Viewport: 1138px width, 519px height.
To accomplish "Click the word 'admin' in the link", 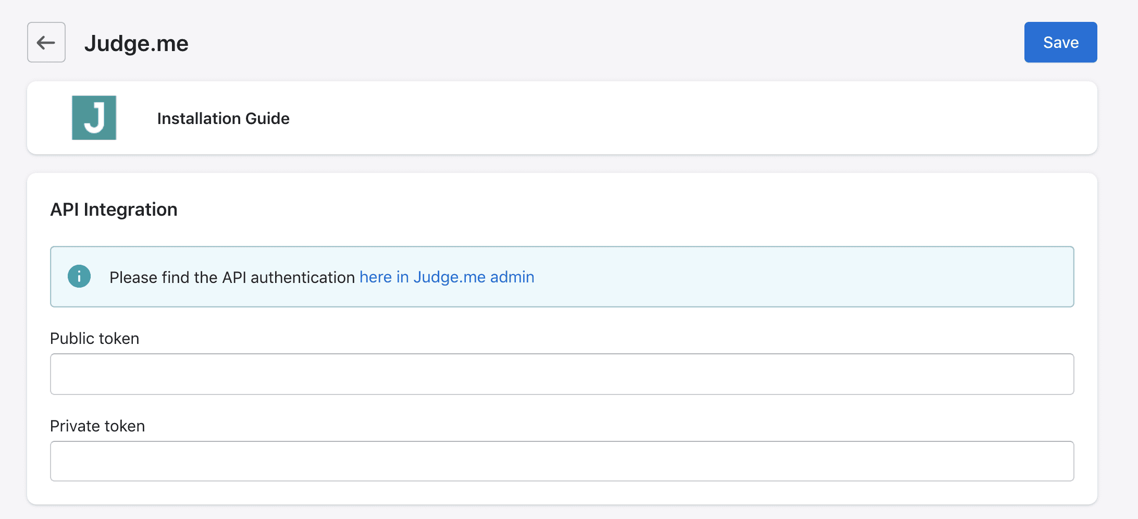I will 512,277.
